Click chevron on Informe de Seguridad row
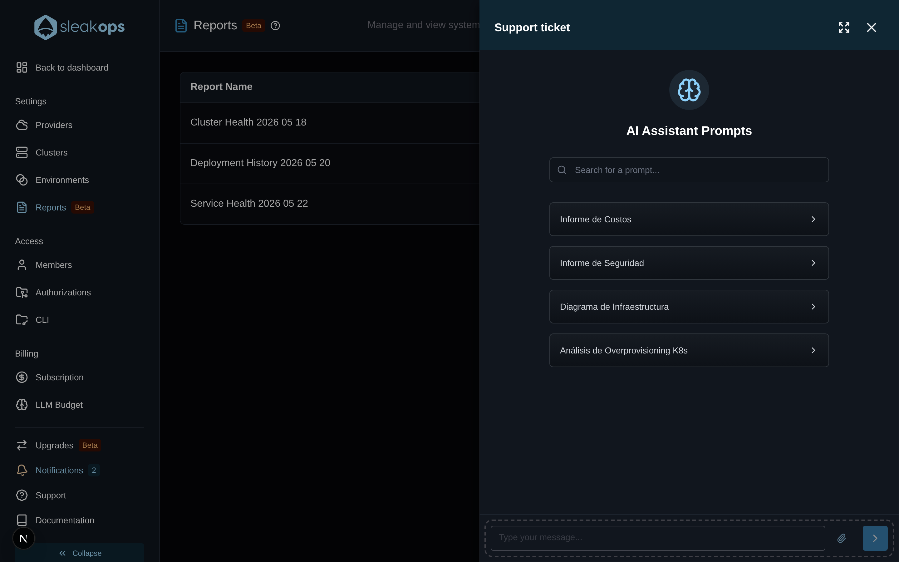This screenshot has width=899, height=562. pyautogui.click(x=813, y=263)
